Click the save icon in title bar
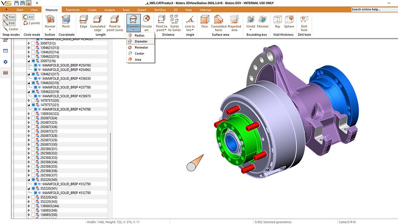 [x=16, y=3]
